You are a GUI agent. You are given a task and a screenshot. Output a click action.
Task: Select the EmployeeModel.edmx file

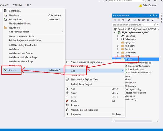[x=139, y=66]
